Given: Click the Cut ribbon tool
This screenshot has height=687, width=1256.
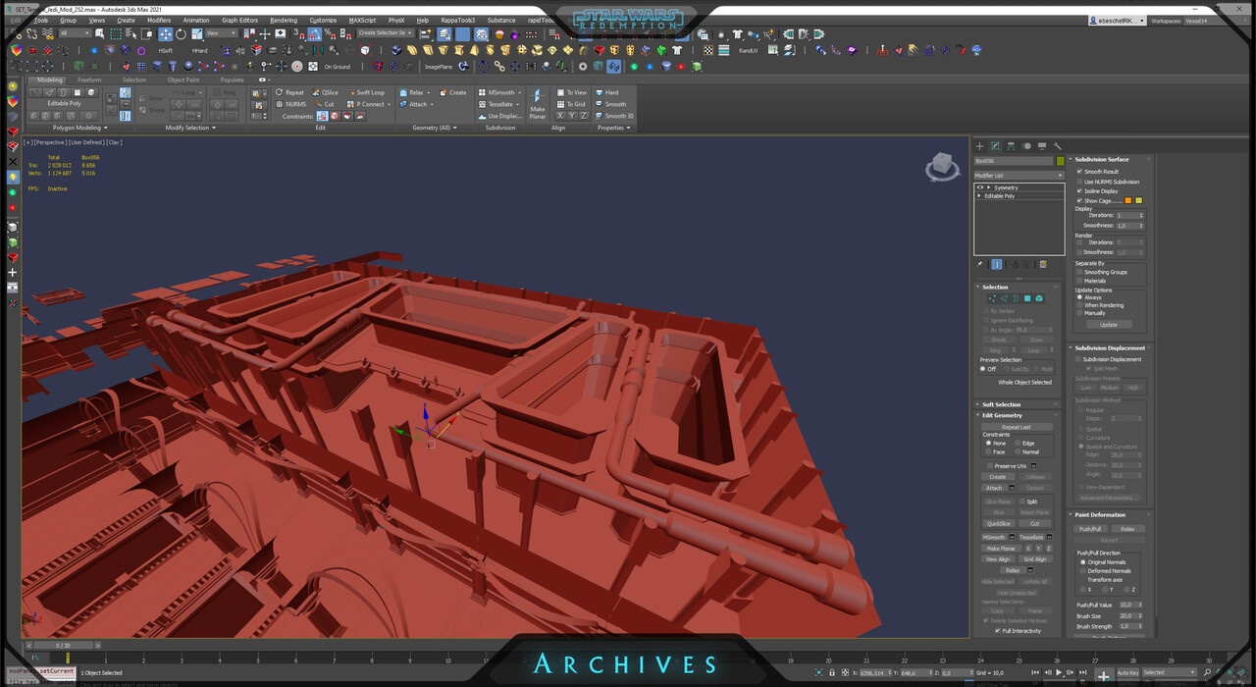Looking at the screenshot, I should (324, 104).
